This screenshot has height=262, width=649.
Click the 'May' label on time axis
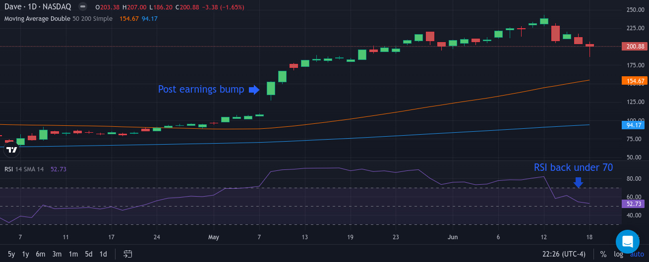point(214,237)
